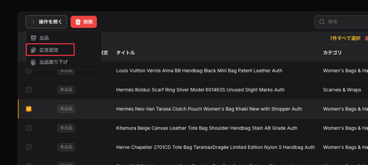The width and height of the screenshot is (368, 165).
Task: Click the 出品 listing icon in the menu
Action: [33, 38]
